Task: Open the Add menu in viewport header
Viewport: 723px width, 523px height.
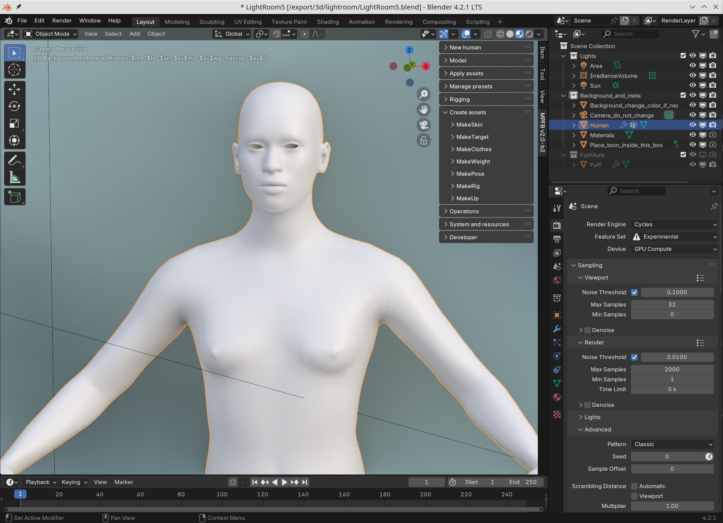Action: click(x=135, y=34)
